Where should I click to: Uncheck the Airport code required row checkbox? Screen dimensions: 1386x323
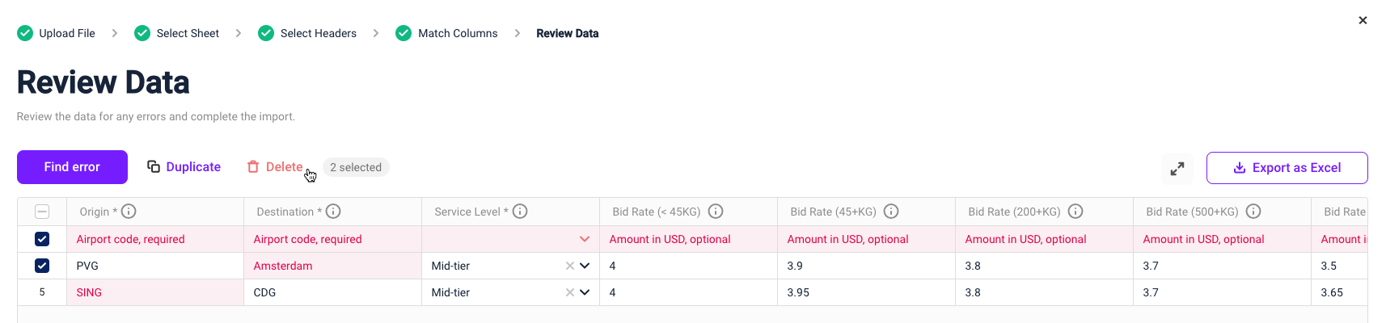click(42, 239)
